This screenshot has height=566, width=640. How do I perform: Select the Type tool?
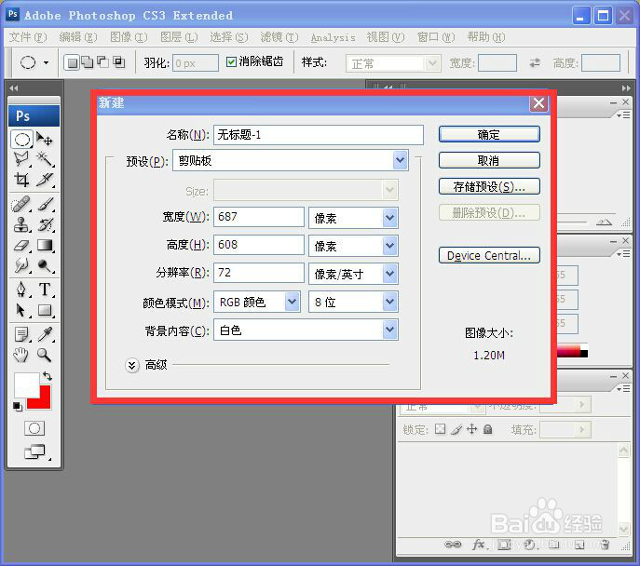coord(45,290)
